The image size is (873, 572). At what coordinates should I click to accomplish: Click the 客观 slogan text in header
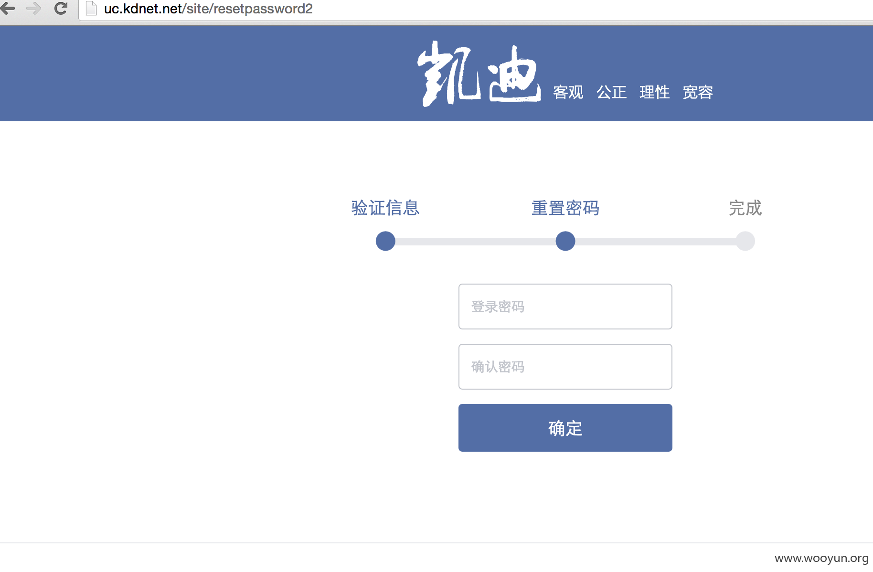click(568, 92)
